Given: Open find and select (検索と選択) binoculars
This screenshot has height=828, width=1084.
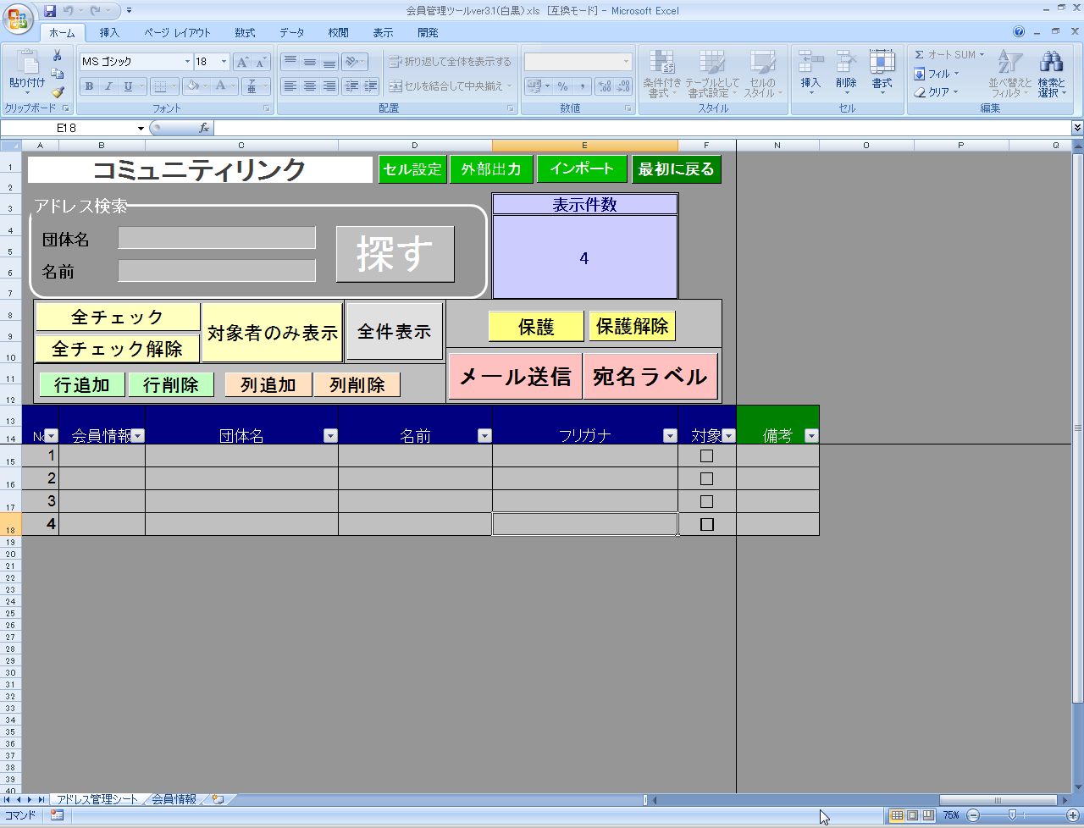Looking at the screenshot, I should 1052,63.
